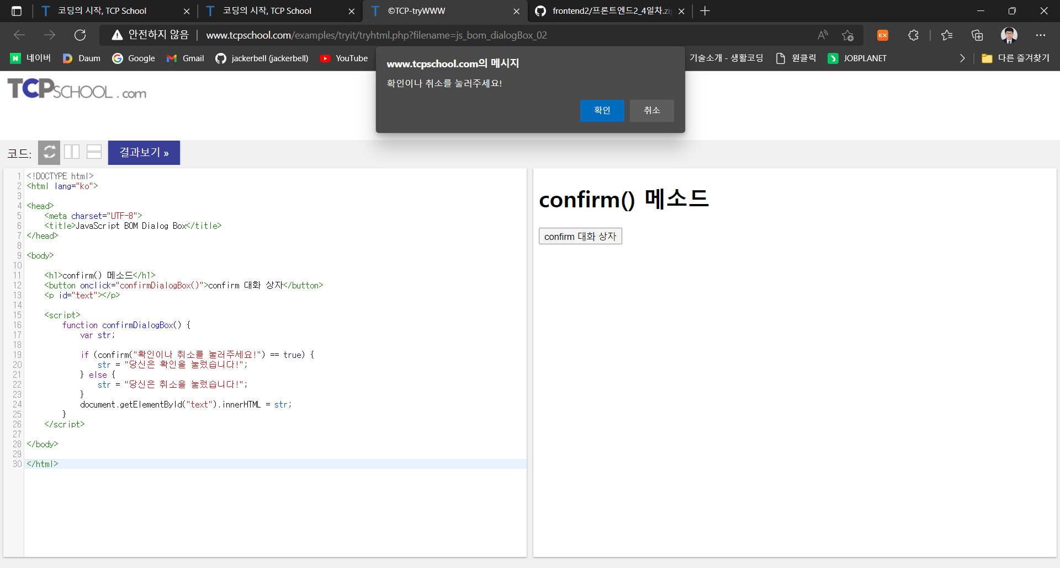
Task: Click the document.getElementById code line
Action: [185, 404]
